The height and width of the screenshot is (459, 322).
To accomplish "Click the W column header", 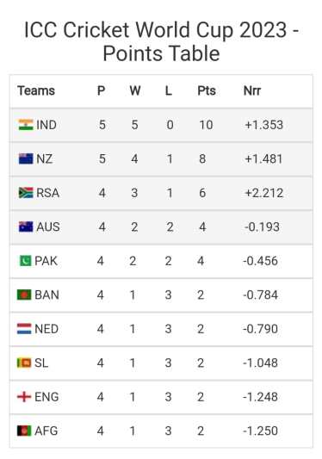I will point(135,90).
